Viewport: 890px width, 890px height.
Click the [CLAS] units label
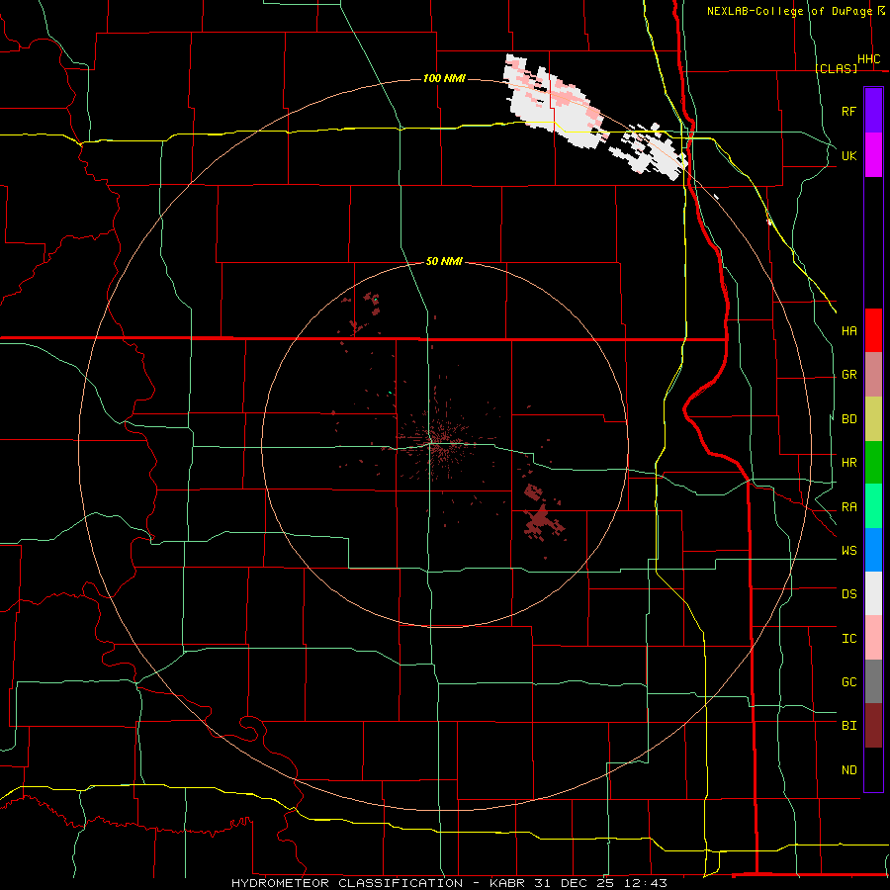(836, 68)
